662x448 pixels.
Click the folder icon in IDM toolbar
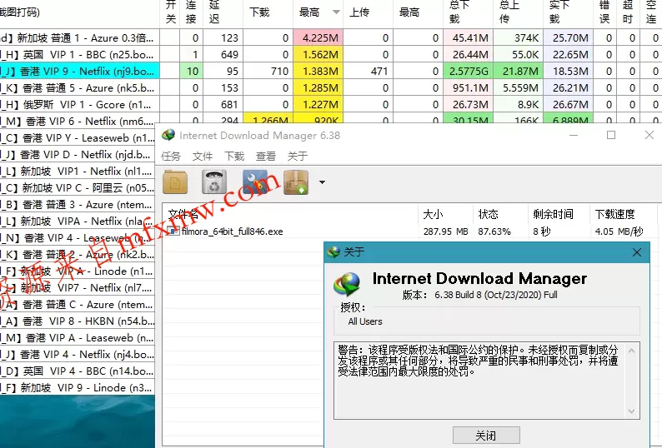[175, 182]
